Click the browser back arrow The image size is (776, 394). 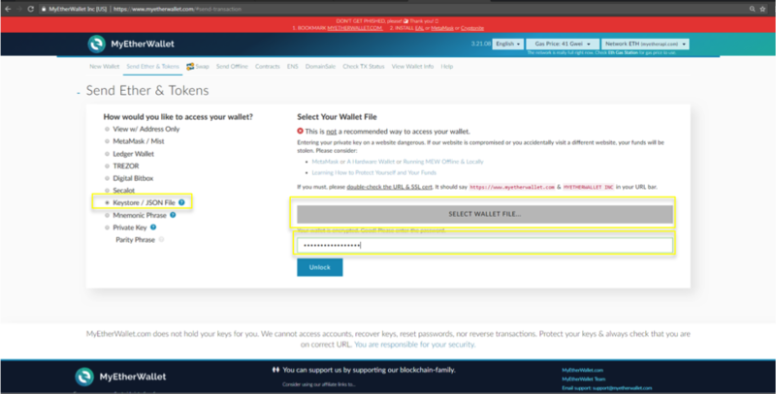[x=8, y=9]
